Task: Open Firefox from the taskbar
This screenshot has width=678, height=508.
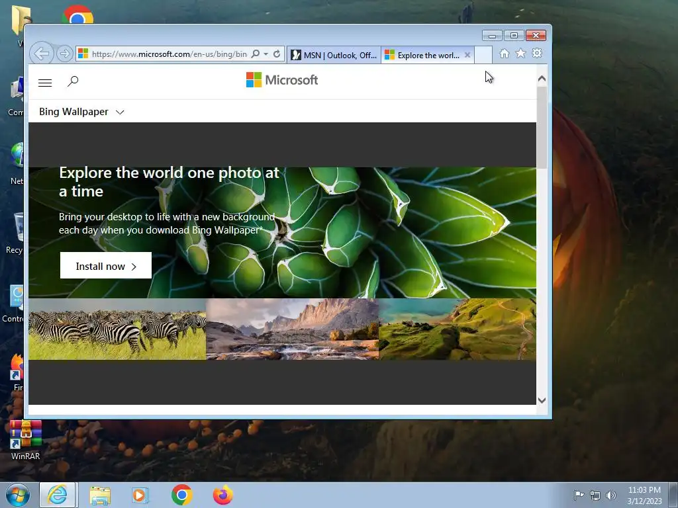Action: [x=223, y=495]
